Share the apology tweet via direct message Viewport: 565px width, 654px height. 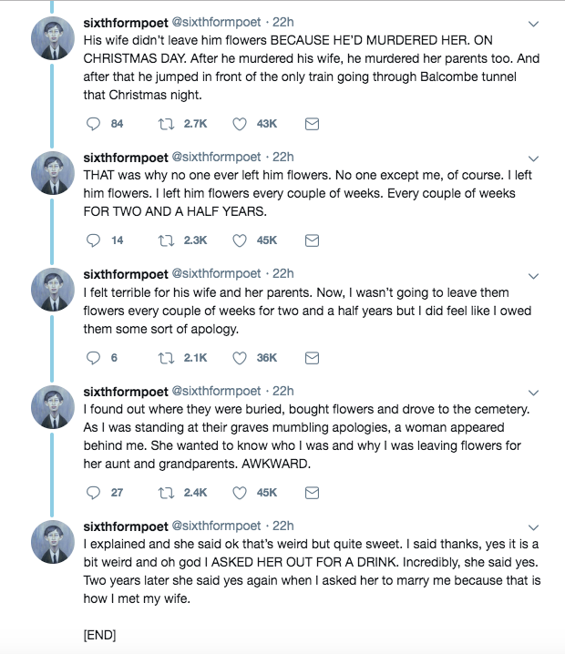(x=313, y=358)
